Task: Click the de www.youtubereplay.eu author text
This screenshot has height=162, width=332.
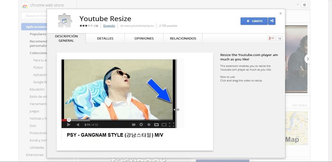Action: pyautogui.click(x=137, y=26)
